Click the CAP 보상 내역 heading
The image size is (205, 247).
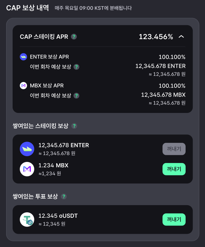click(x=28, y=8)
